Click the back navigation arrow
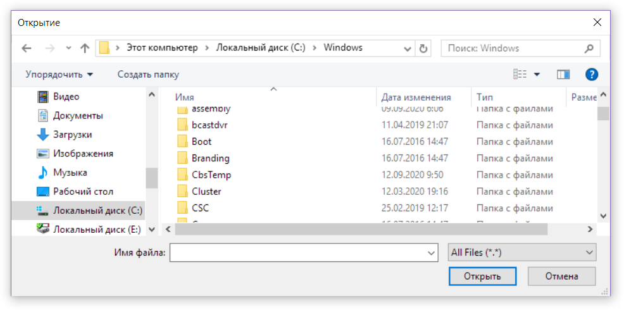The height and width of the screenshot is (310, 624). [26, 48]
